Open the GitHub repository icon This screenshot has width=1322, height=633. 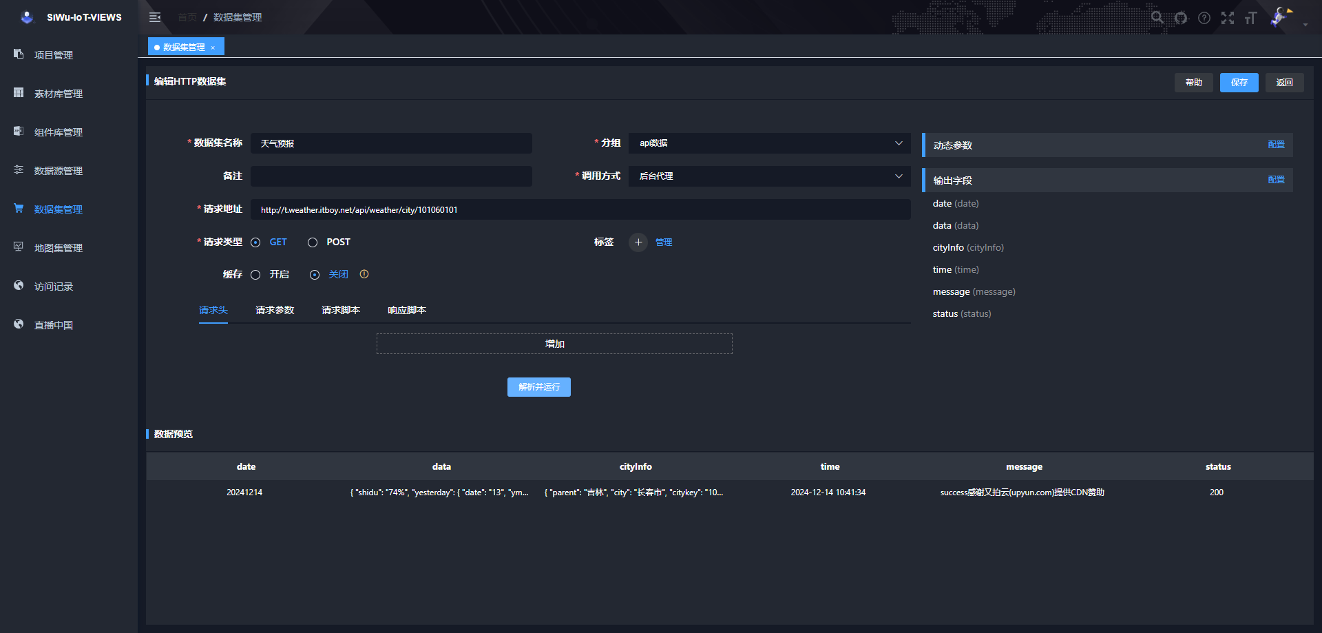1181,18
